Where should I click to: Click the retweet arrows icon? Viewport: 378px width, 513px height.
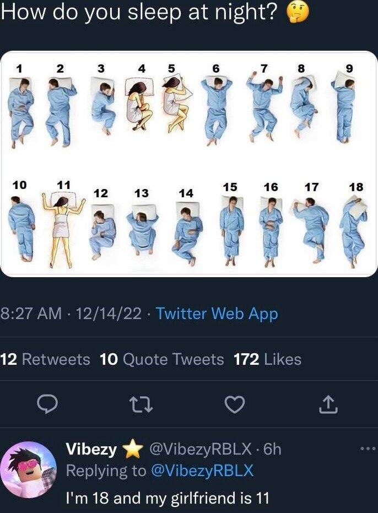141,404
